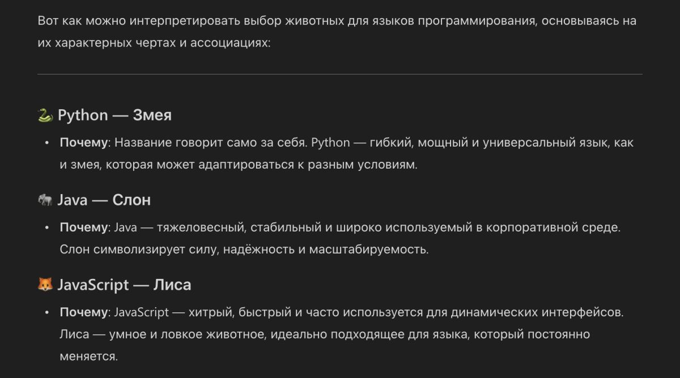Click bold Почему label under Java heading
The width and height of the screenshot is (680, 378).
pos(84,227)
